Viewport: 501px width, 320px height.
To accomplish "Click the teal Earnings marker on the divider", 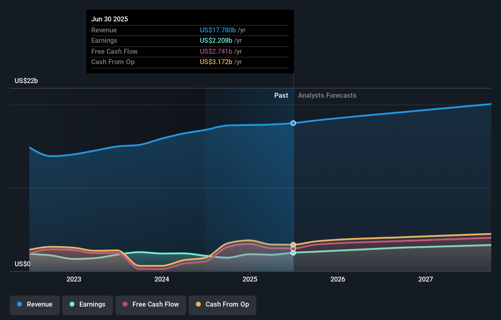I will tap(293, 253).
